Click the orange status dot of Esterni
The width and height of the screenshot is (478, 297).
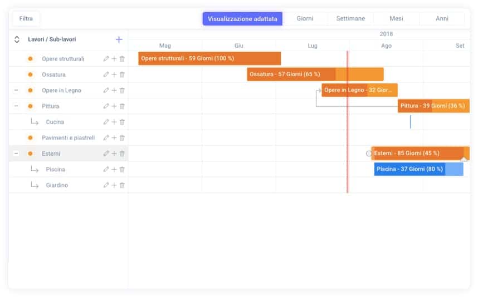click(x=30, y=154)
